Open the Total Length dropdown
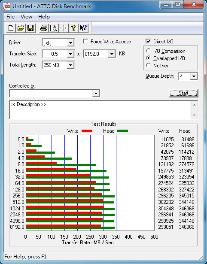The image size is (207, 264). click(x=70, y=65)
